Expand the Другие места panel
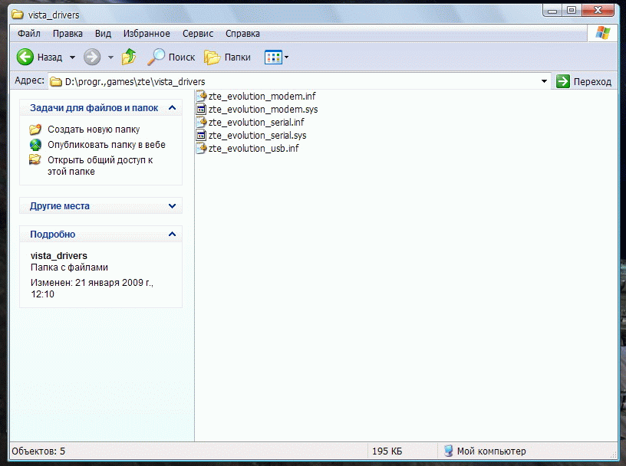The width and height of the screenshot is (626, 466). (x=172, y=206)
